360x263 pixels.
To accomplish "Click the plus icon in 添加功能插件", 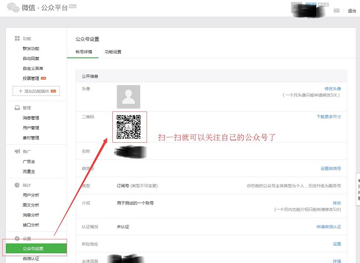I will tap(20, 91).
